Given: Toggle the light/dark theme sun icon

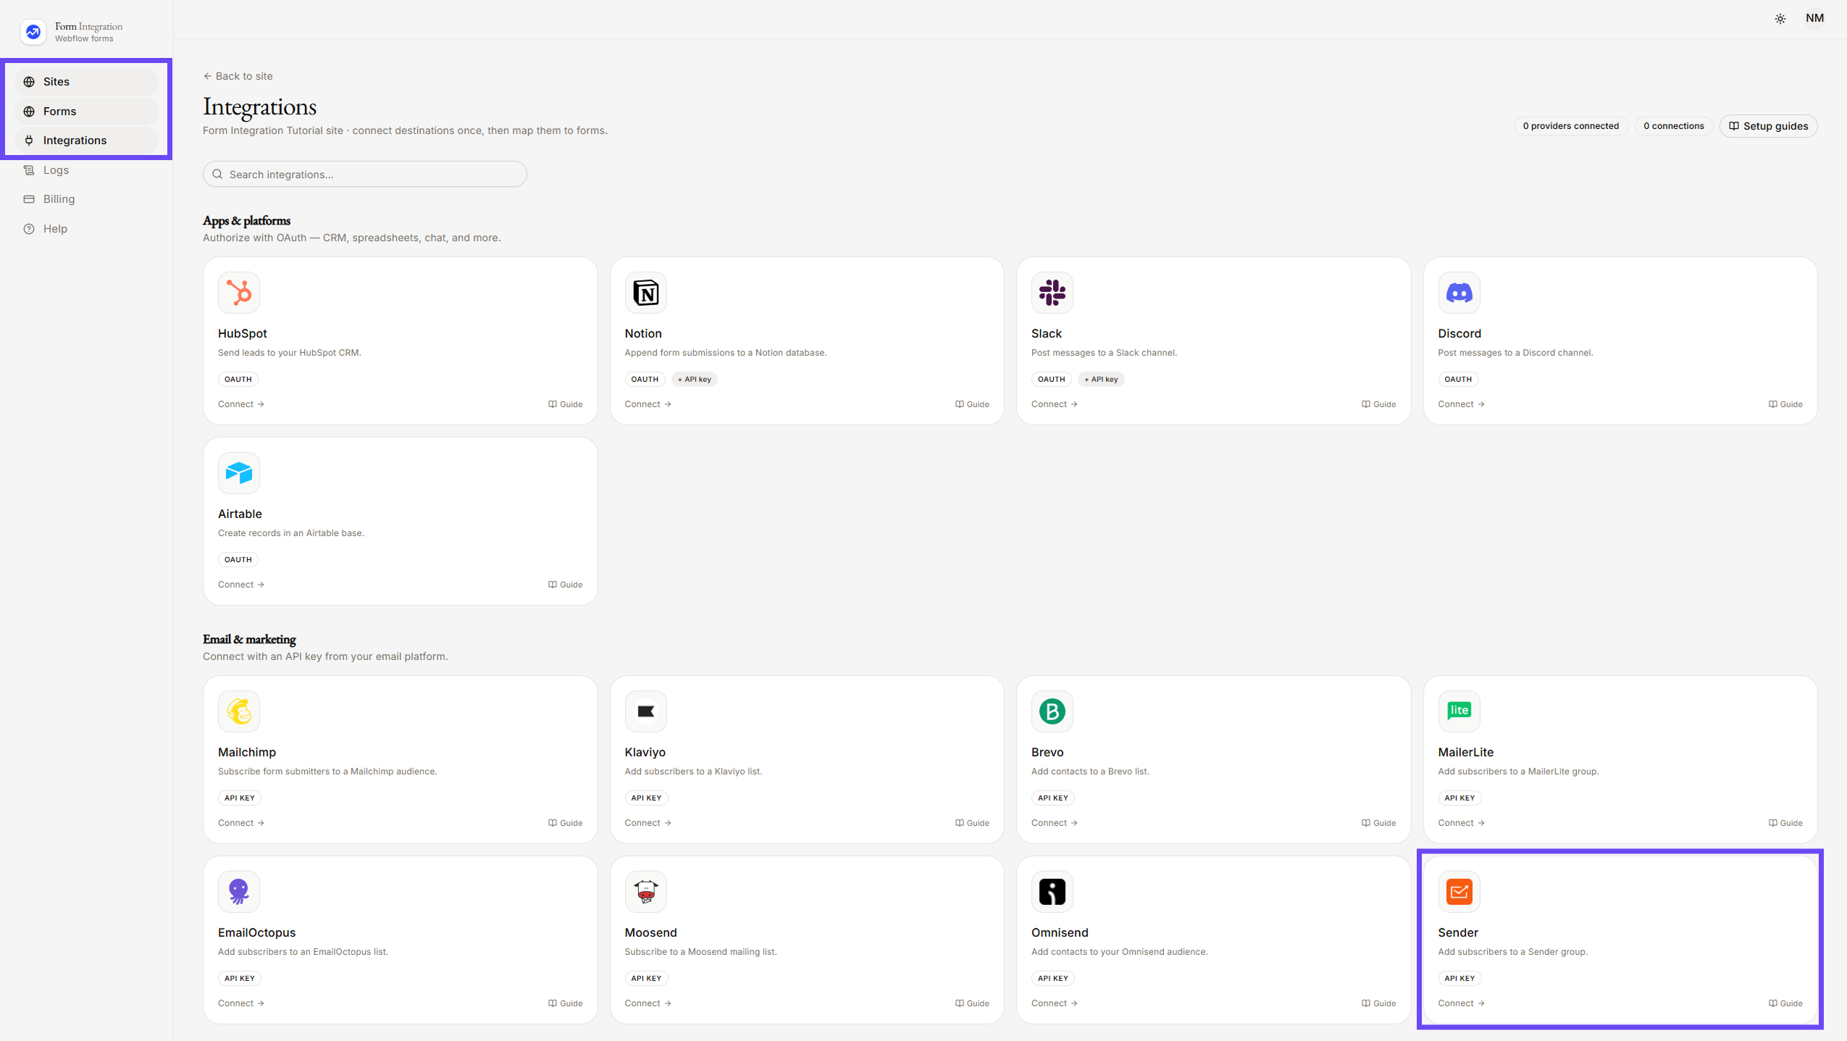Looking at the screenshot, I should 1780,19.
